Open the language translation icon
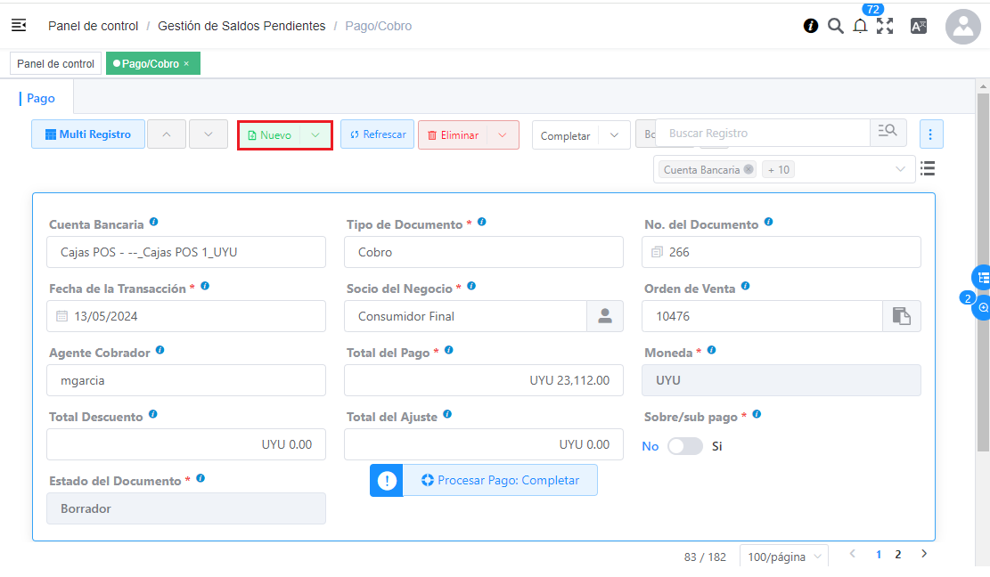The height and width of the screenshot is (577, 990). (x=919, y=26)
